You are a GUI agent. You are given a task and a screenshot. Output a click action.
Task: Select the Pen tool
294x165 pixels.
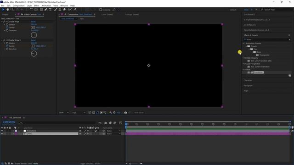(46, 10)
